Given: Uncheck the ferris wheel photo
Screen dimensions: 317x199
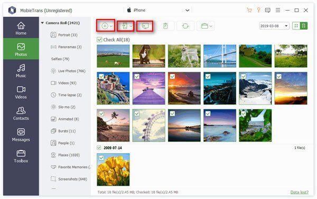Looking at the screenshot, I should tap(137, 113).
